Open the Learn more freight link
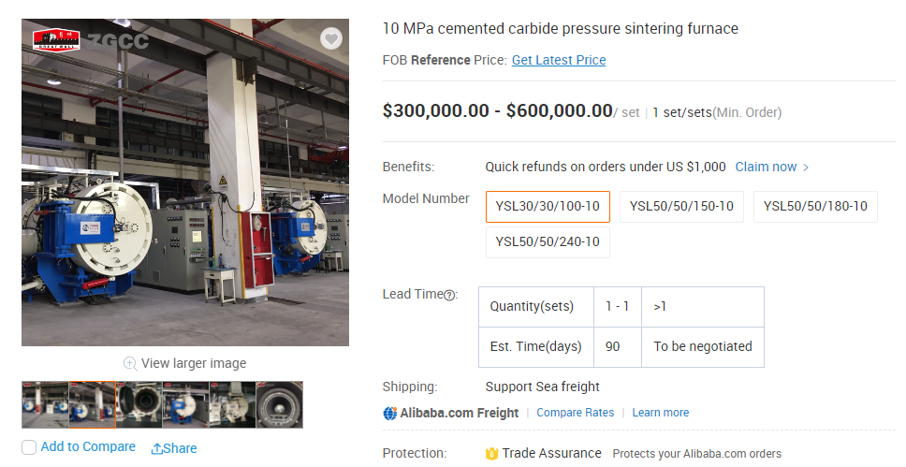 click(x=661, y=413)
